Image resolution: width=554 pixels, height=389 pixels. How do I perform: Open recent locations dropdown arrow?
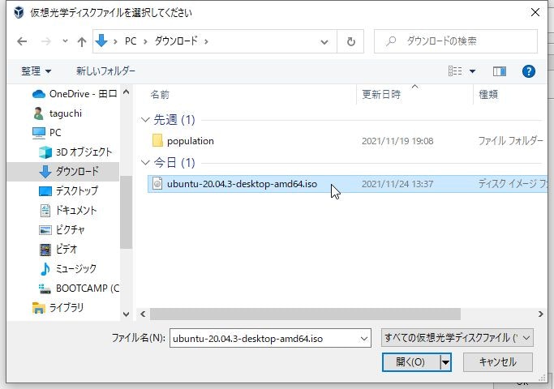click(x=65, y=41)
